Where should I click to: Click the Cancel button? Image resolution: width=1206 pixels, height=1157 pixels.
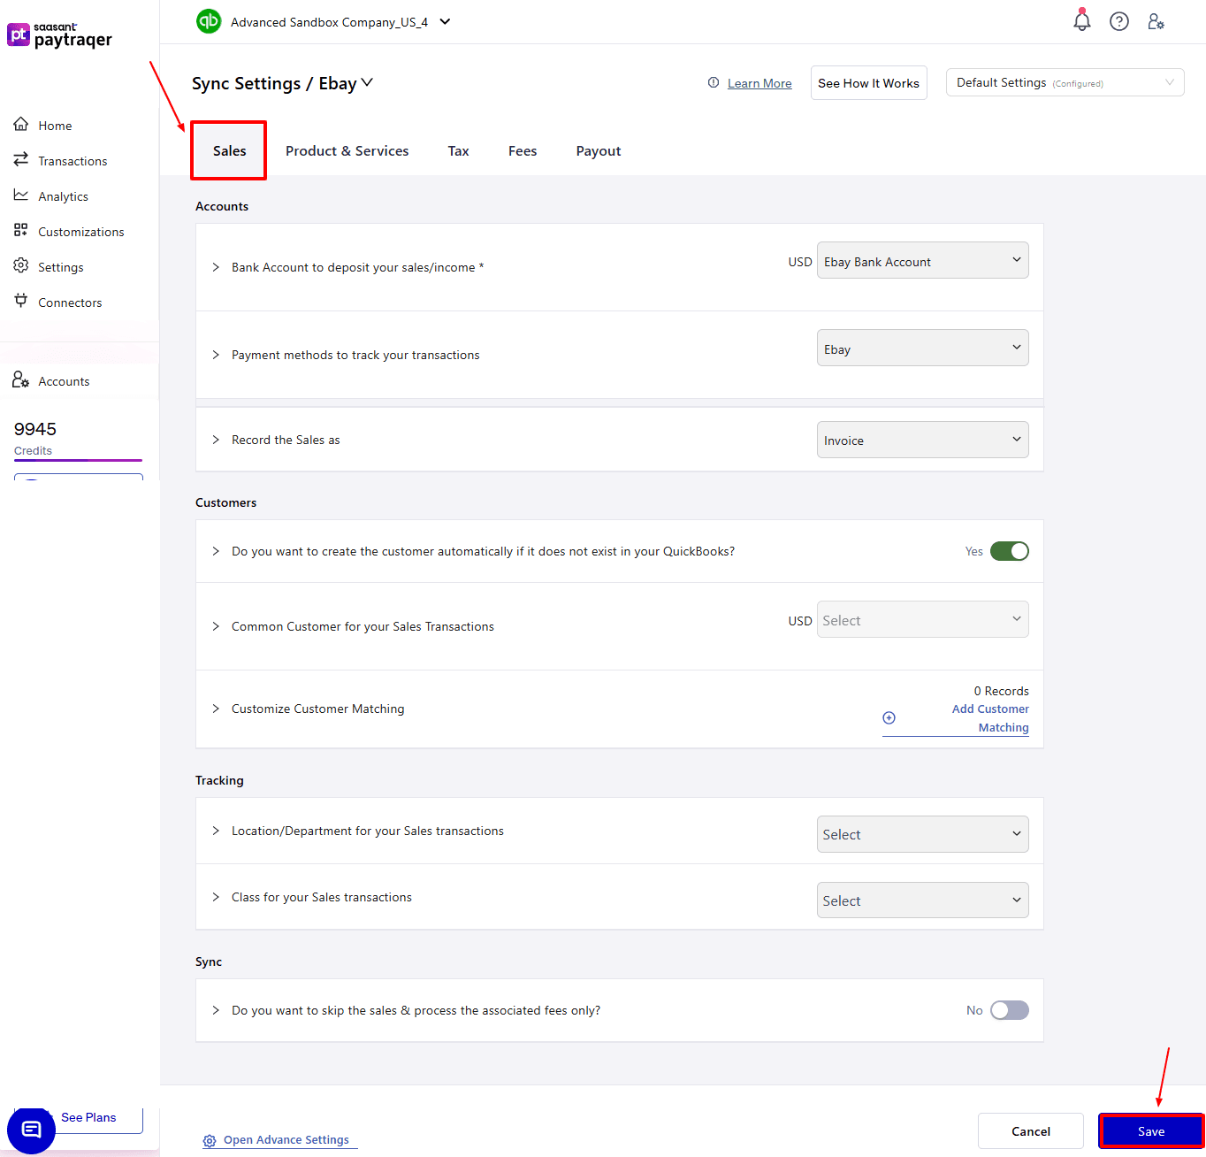pos(1031,1130)
